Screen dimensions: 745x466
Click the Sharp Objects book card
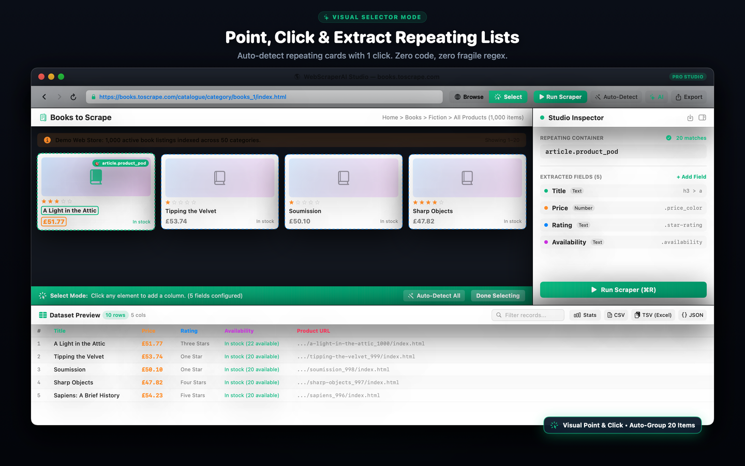pyautogui.click(x=467, y=192)
